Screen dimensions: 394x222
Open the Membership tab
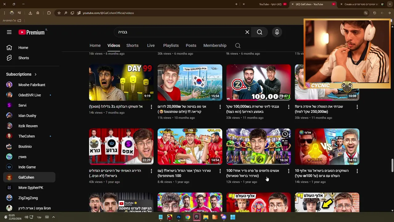(x=215, y=46)
